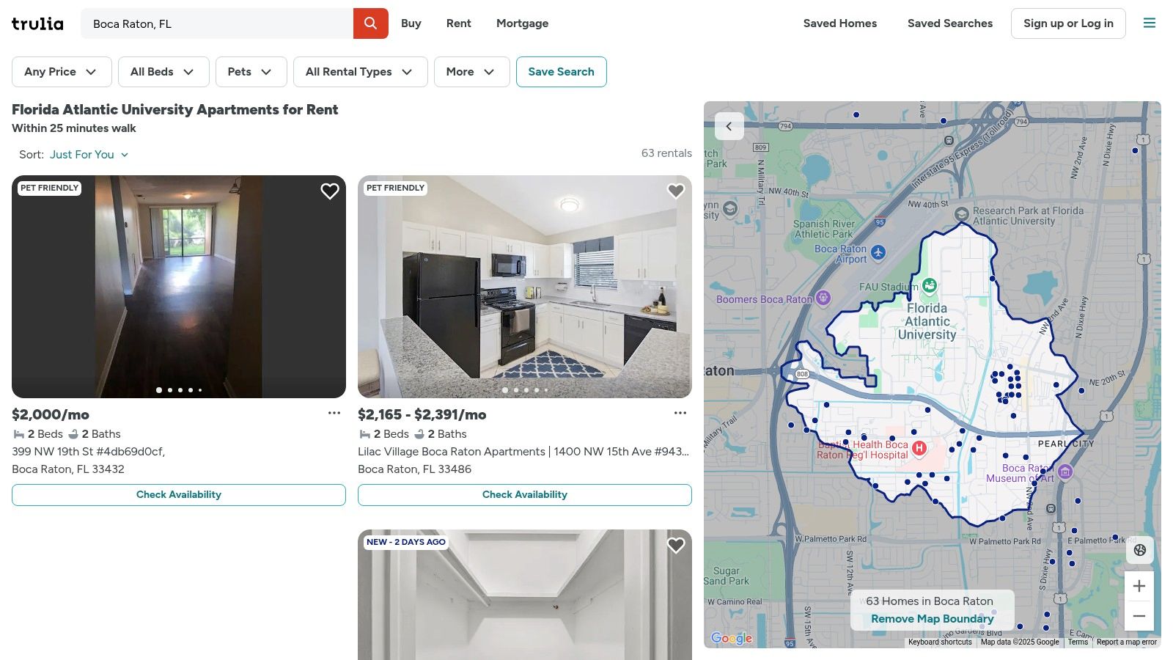Expand the Any Price filter
Viewport: 1173px width, 660px height.
click(62, 72)
